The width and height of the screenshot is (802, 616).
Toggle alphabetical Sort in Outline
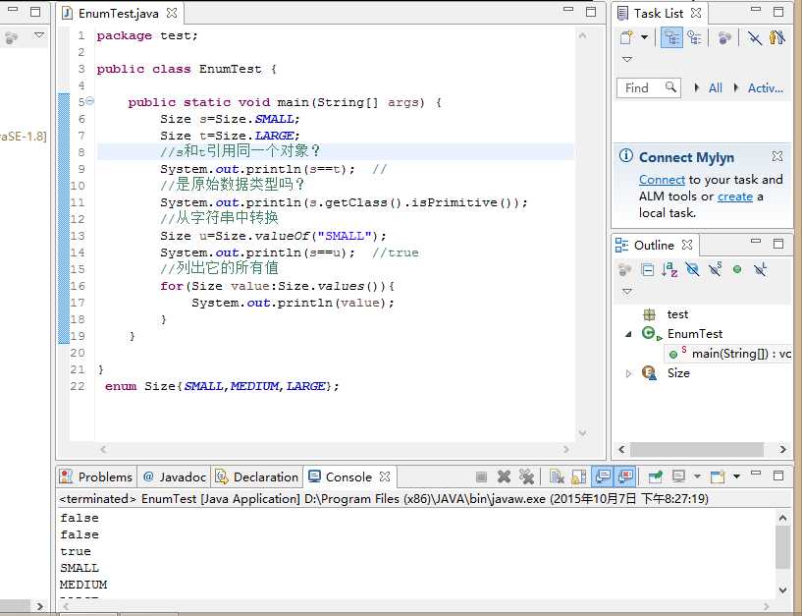(669, 270)
